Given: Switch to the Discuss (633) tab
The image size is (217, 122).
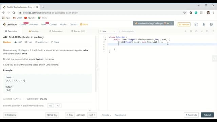Looking at the screenshot, I should (78, 31).
